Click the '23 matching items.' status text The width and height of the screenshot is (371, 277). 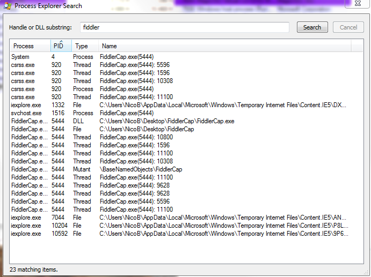tap(34, 269)
